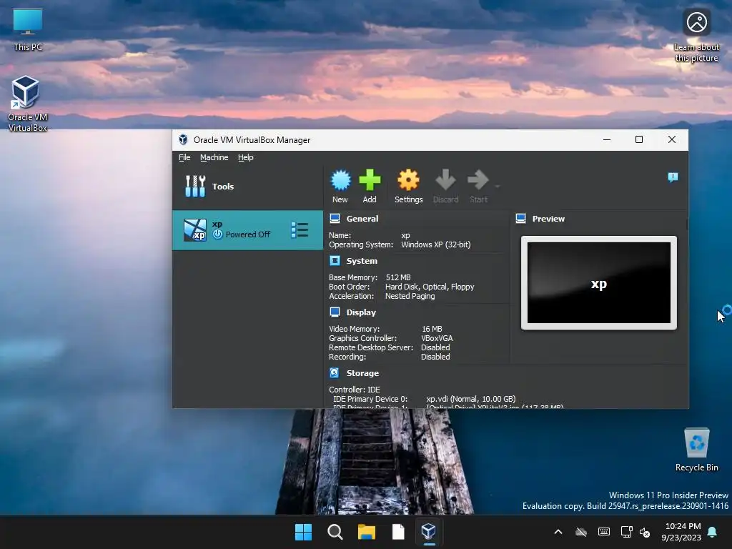The width and height of the screenshot is (732, 549).
Task: Open the Windows Start menu
Action: pos(303,532)
